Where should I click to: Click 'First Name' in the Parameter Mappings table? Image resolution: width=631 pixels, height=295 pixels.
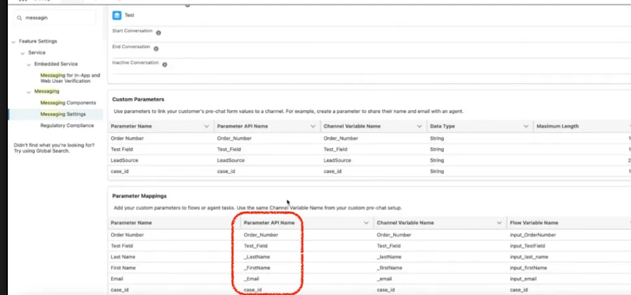(x=123, y=268)
